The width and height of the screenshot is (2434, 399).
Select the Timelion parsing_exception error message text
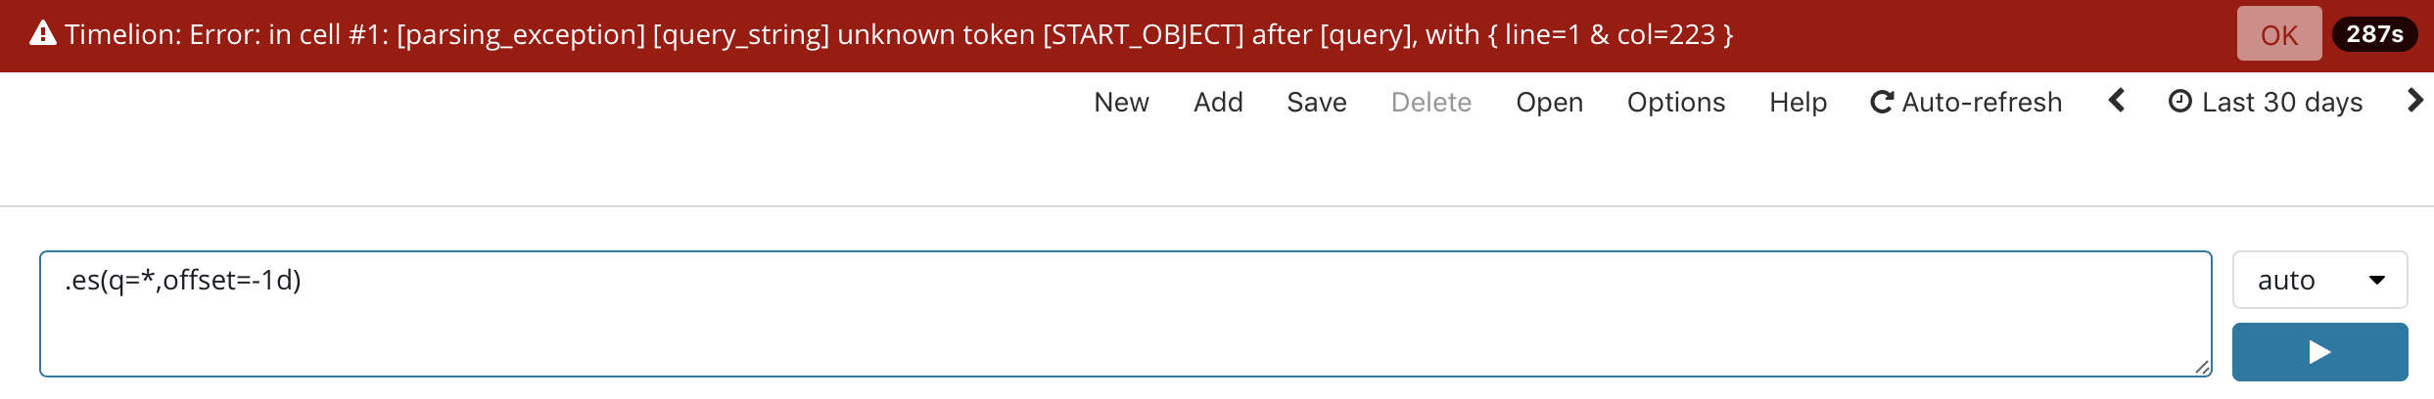(x=899, y=34)
